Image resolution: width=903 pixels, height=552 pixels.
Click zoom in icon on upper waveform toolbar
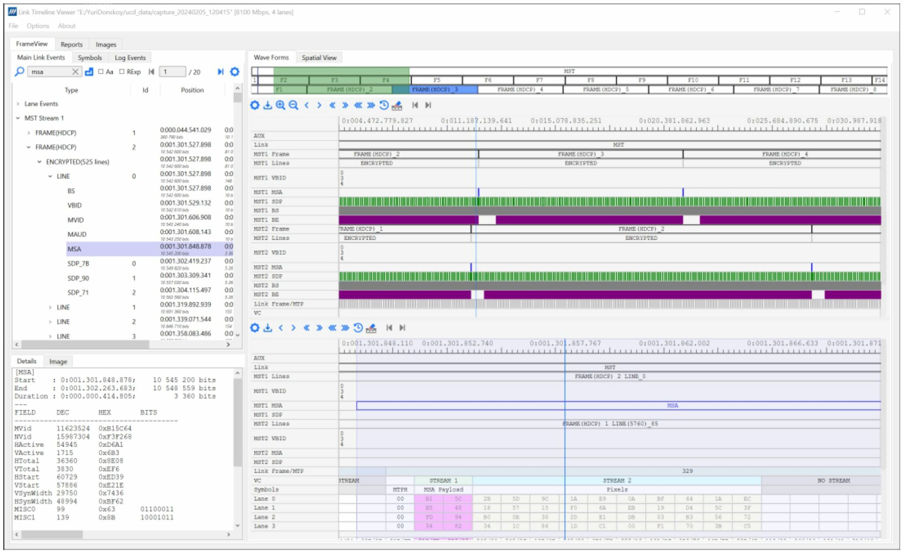click(x=280, y=105)
